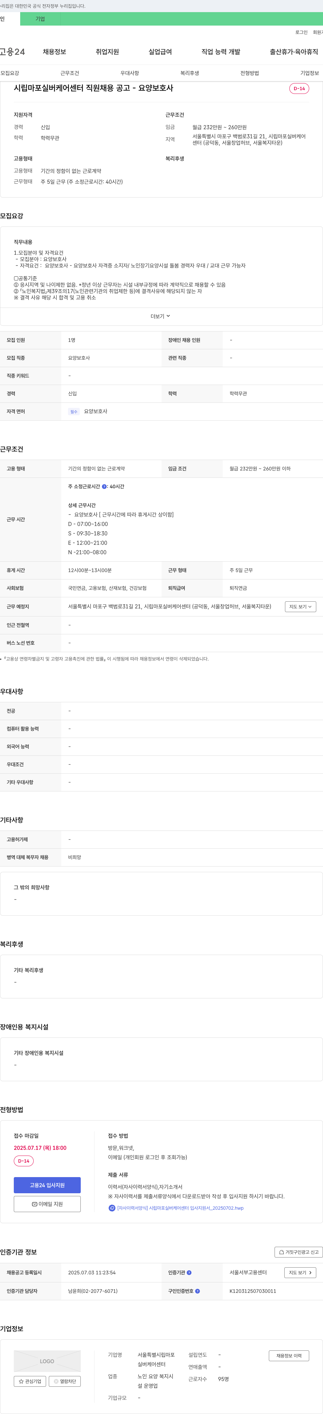Open 채용정보 이력 button
Viewport: 323px width, 1414px height.
click(288, 1355)
